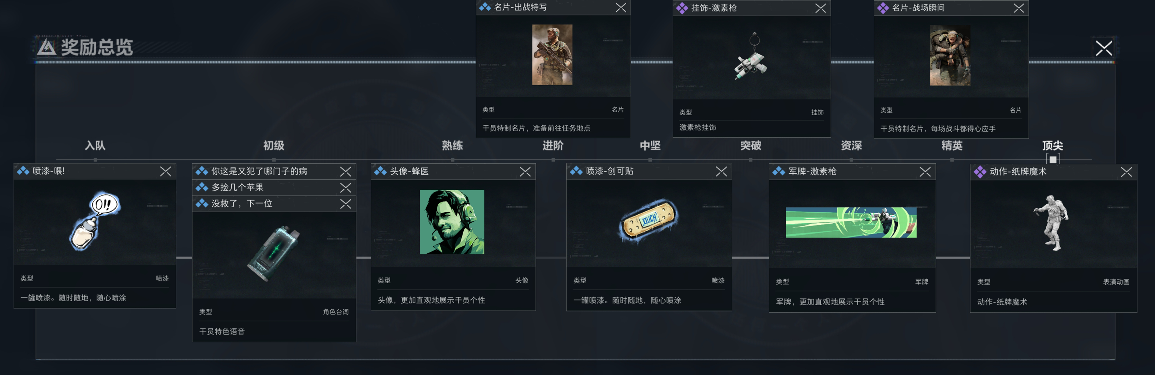
Task: Select the green medic avatar portrait
Action: click(452, 222)
